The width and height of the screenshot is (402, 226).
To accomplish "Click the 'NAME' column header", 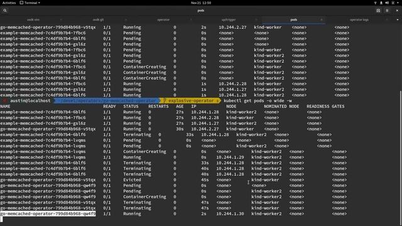I will point(5,106).
